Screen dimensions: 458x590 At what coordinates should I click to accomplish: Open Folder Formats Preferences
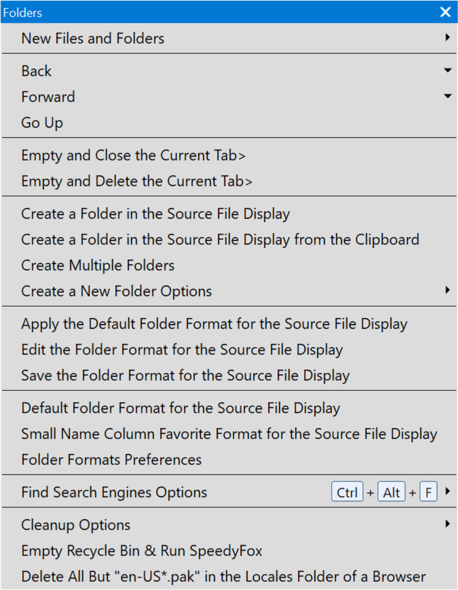click(111, 460)
